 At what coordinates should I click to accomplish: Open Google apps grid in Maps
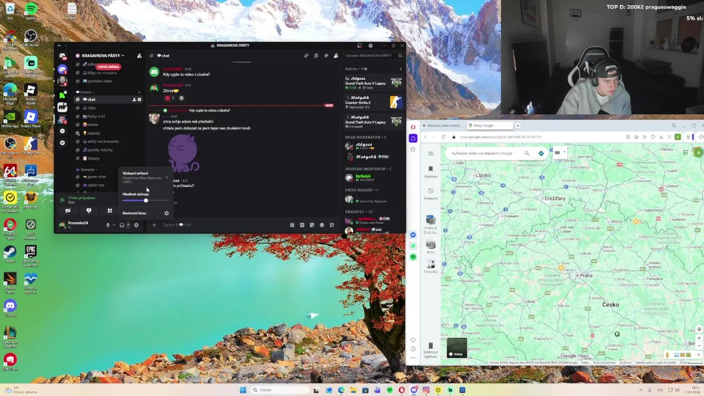(x=685, y=152)
